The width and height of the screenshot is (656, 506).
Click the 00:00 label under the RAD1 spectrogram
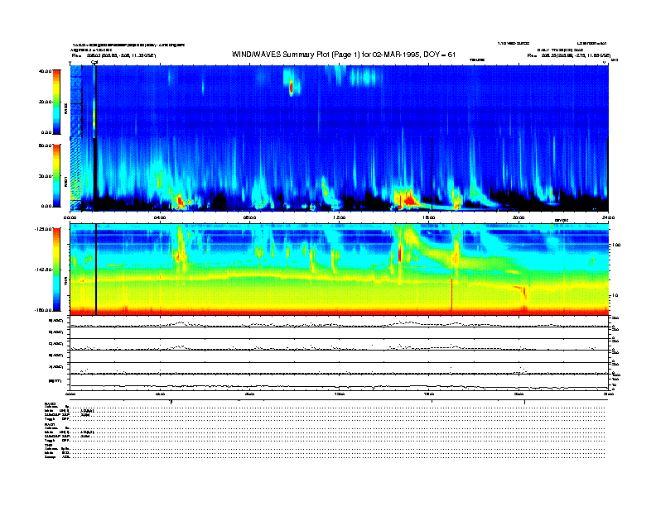coord(70,217)
